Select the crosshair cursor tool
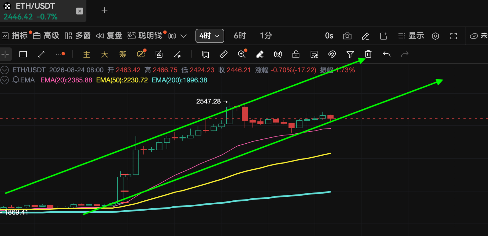 pyautogui.click(x=5, y=54)
